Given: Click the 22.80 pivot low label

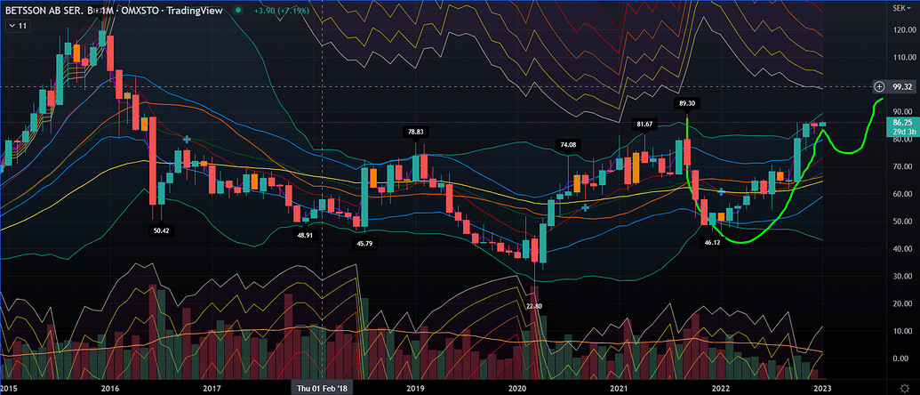Looking at the screenshot, I should pos(533,306).
